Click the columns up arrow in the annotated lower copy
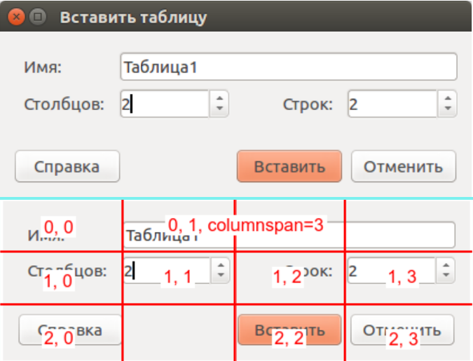 click(x=221, y=265)
